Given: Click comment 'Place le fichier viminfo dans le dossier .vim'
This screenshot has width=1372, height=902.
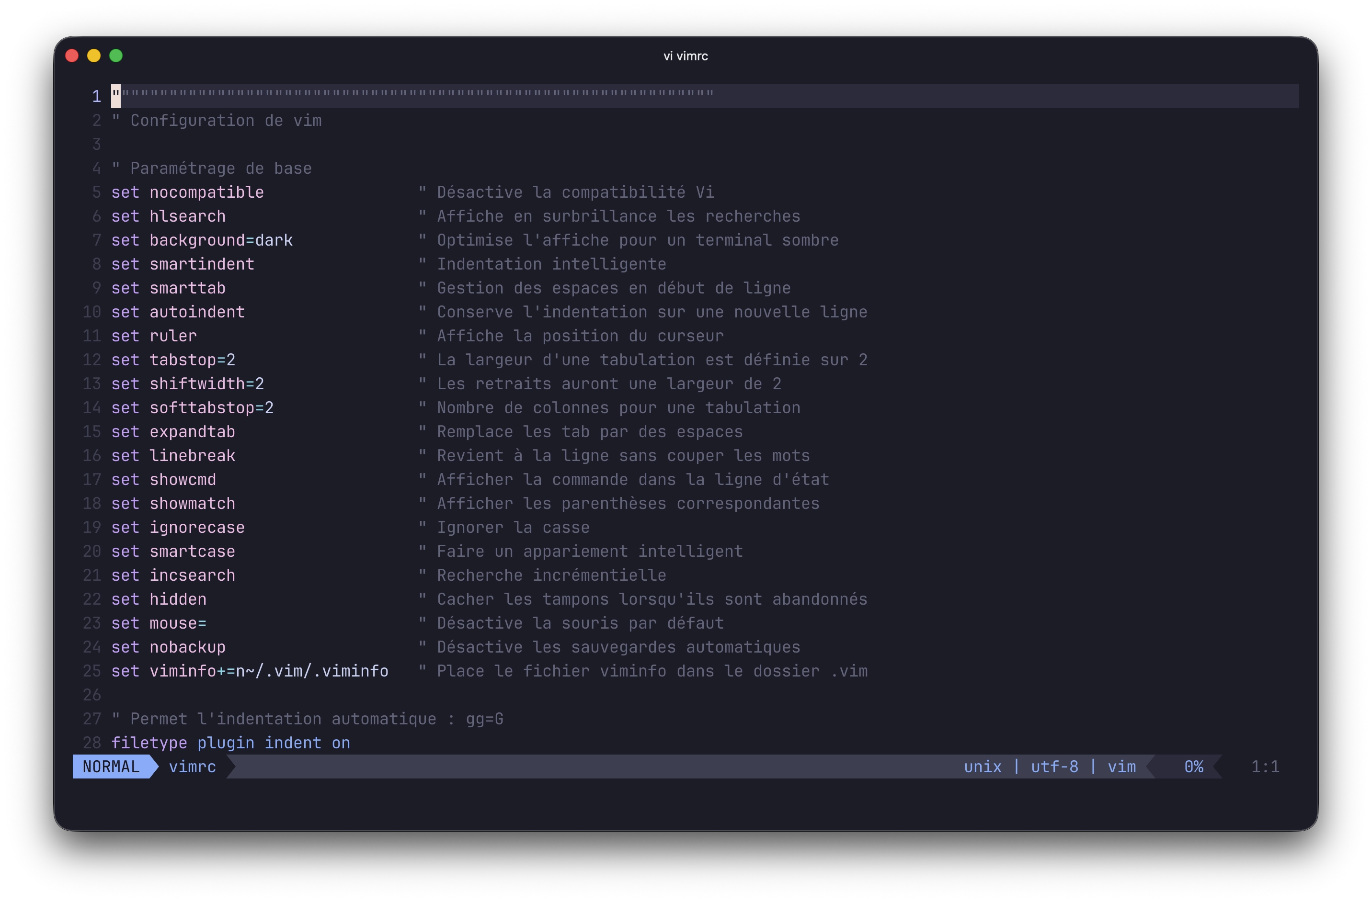Looking at the screenshot, I should (652, 671).
